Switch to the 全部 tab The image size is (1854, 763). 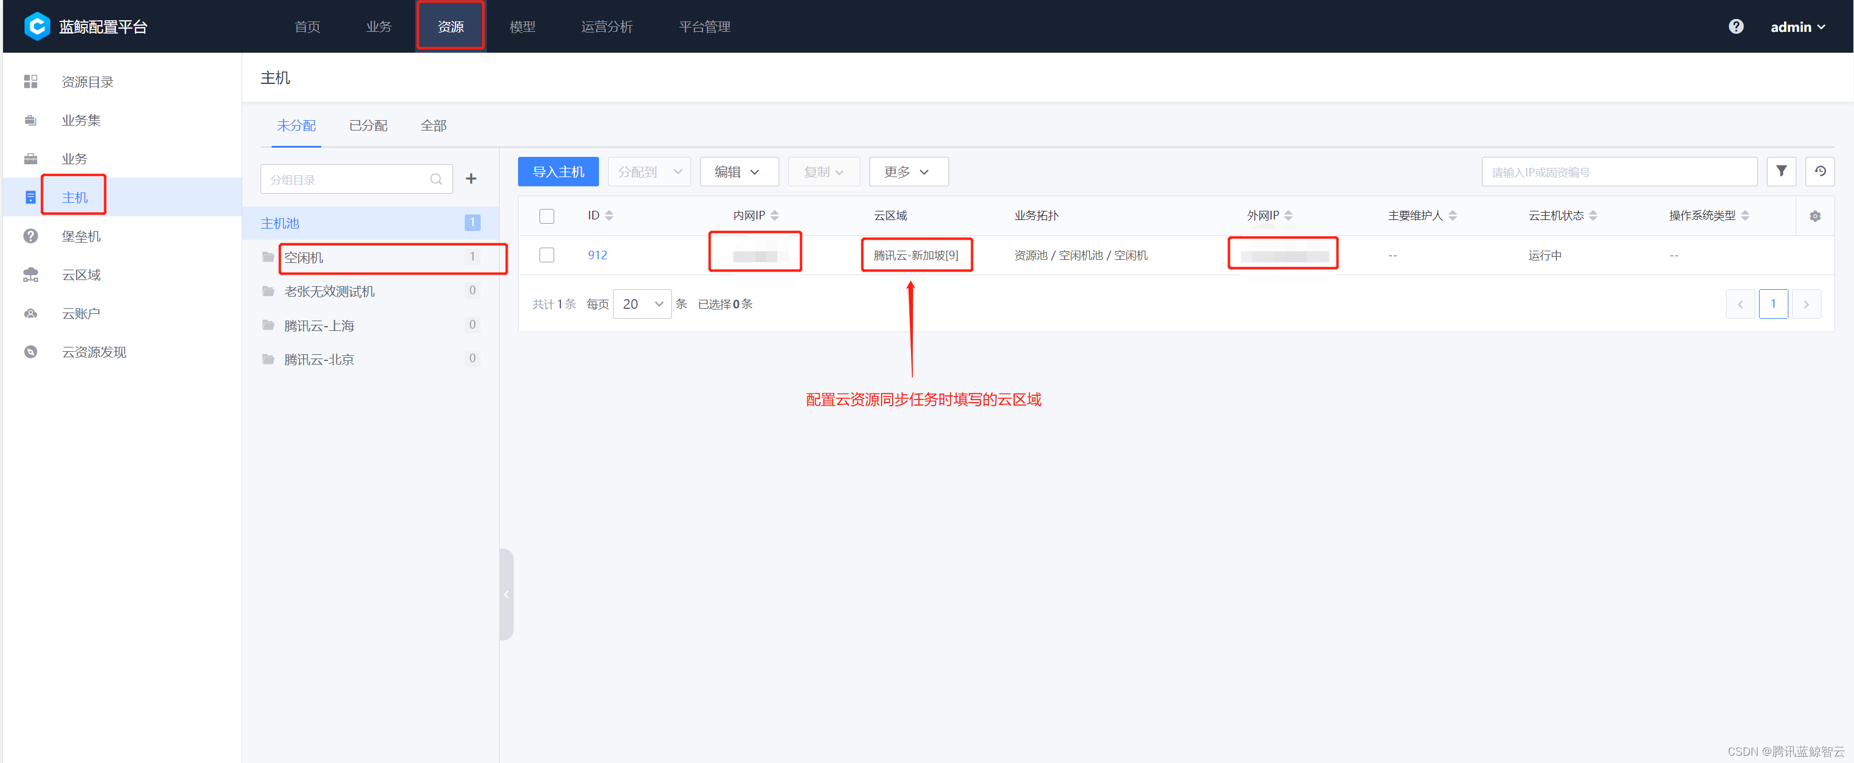pos(433,125)
